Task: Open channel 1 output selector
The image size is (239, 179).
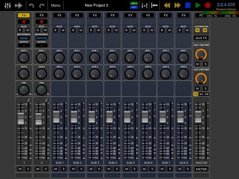Action: pyautogui.click(x=24, y=45)
